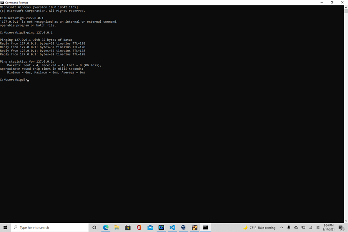Show hidden system tray icons
This screenshot has width=348, height=232.
pyautogui.click(x=281, y=227)
